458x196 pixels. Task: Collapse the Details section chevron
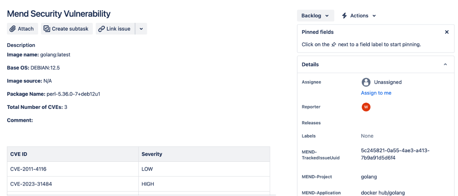tap(445, 64)
